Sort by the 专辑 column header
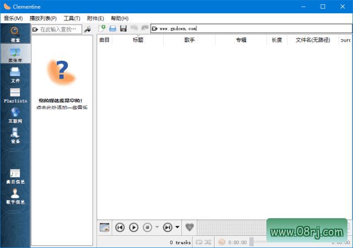The image size is (353, 248). (241, 40)
